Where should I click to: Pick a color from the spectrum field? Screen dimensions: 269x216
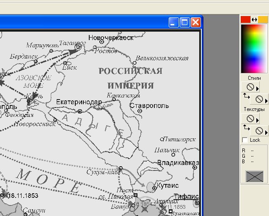(x=254, y=49)
